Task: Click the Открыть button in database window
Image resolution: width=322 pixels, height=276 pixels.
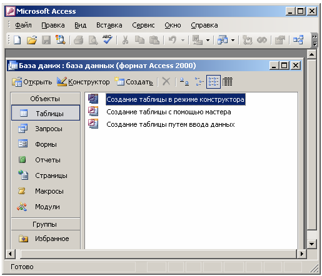Action: pyautogui.click(x=32, y=82)
